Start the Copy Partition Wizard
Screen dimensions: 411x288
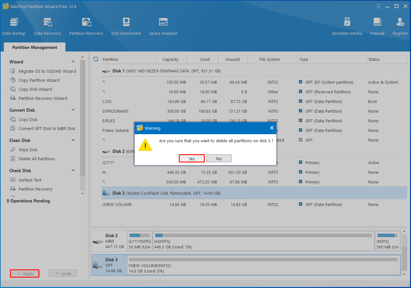pos(35,80)
